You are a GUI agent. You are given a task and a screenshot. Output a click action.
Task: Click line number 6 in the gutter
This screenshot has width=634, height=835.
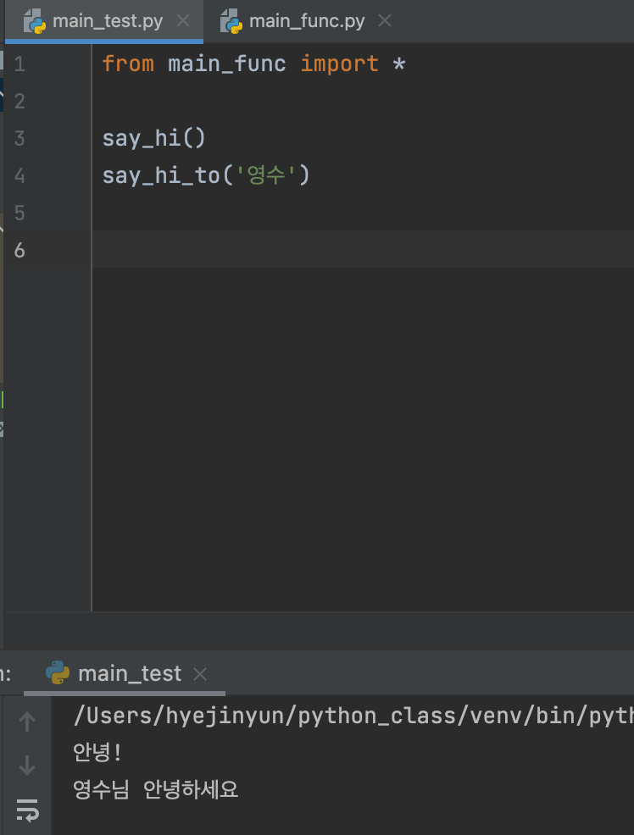coord(19,251)
